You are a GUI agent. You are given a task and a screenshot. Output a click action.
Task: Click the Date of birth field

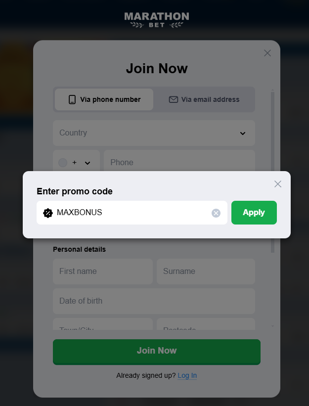coord(154,301)
